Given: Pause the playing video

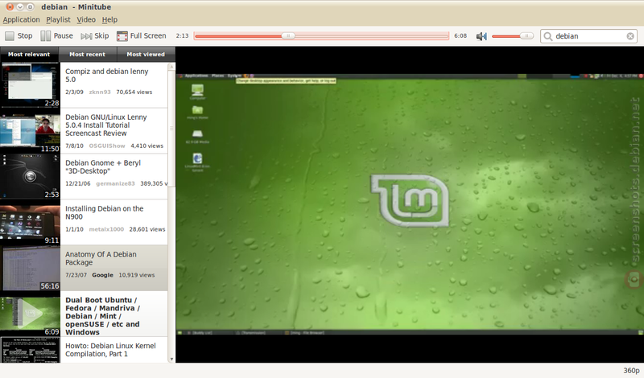Looking at the screenshot, I should click(x=56, y=36).
